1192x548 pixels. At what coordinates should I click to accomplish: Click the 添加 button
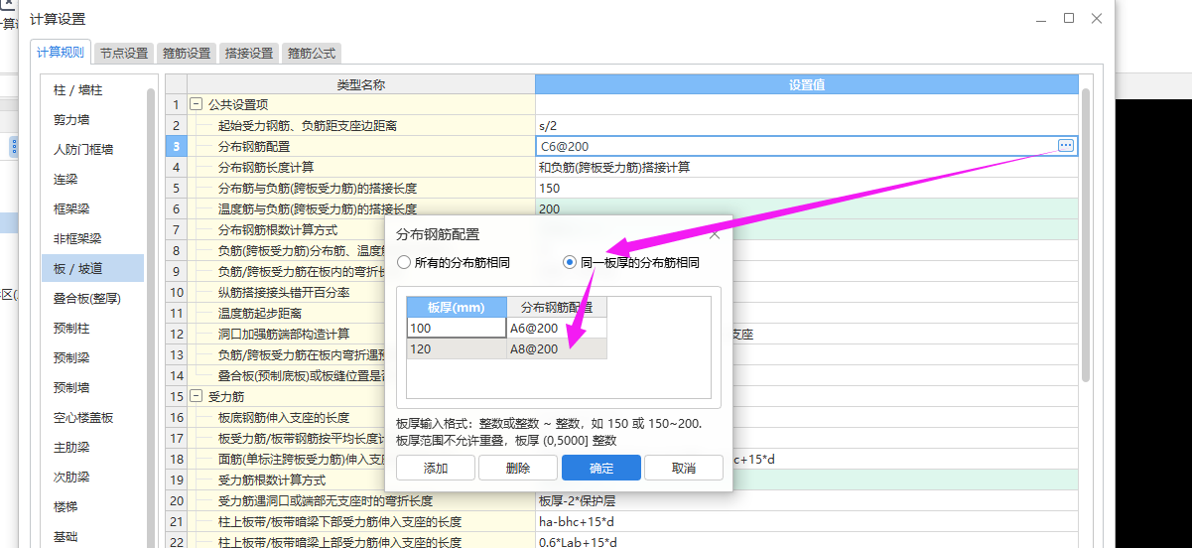(x=436, y=468)
